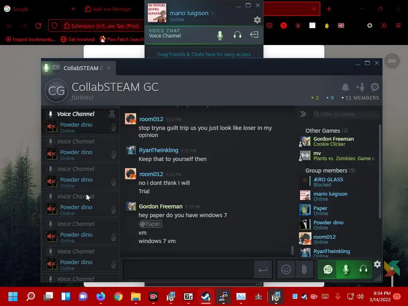
Task: Open a new browser tab
Action: [329, 9]
